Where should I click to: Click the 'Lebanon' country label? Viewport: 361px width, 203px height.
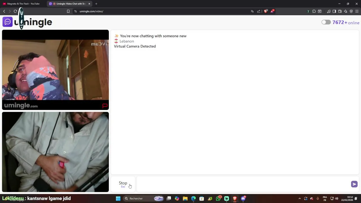(127, 41)
